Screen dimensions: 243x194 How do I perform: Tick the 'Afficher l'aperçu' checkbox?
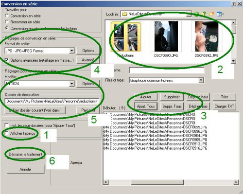[x=7, y=133]
